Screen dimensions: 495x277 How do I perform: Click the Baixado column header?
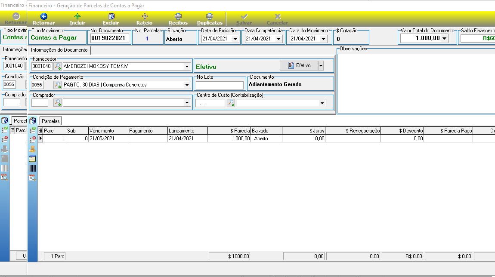pos(266,131)
